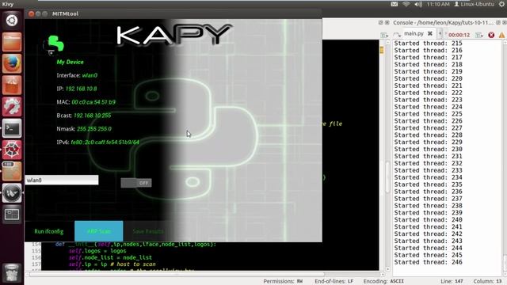Click Permissions: RW in status bar
The image size is (507, 285).
[x=283, y=282]
